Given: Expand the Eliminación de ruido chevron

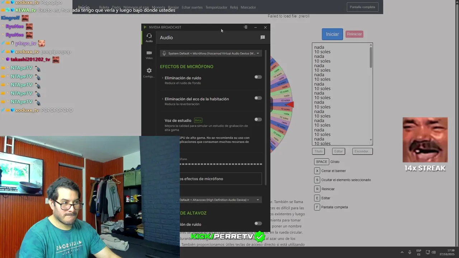Looking at the screenshot, I should click(162, 78).
